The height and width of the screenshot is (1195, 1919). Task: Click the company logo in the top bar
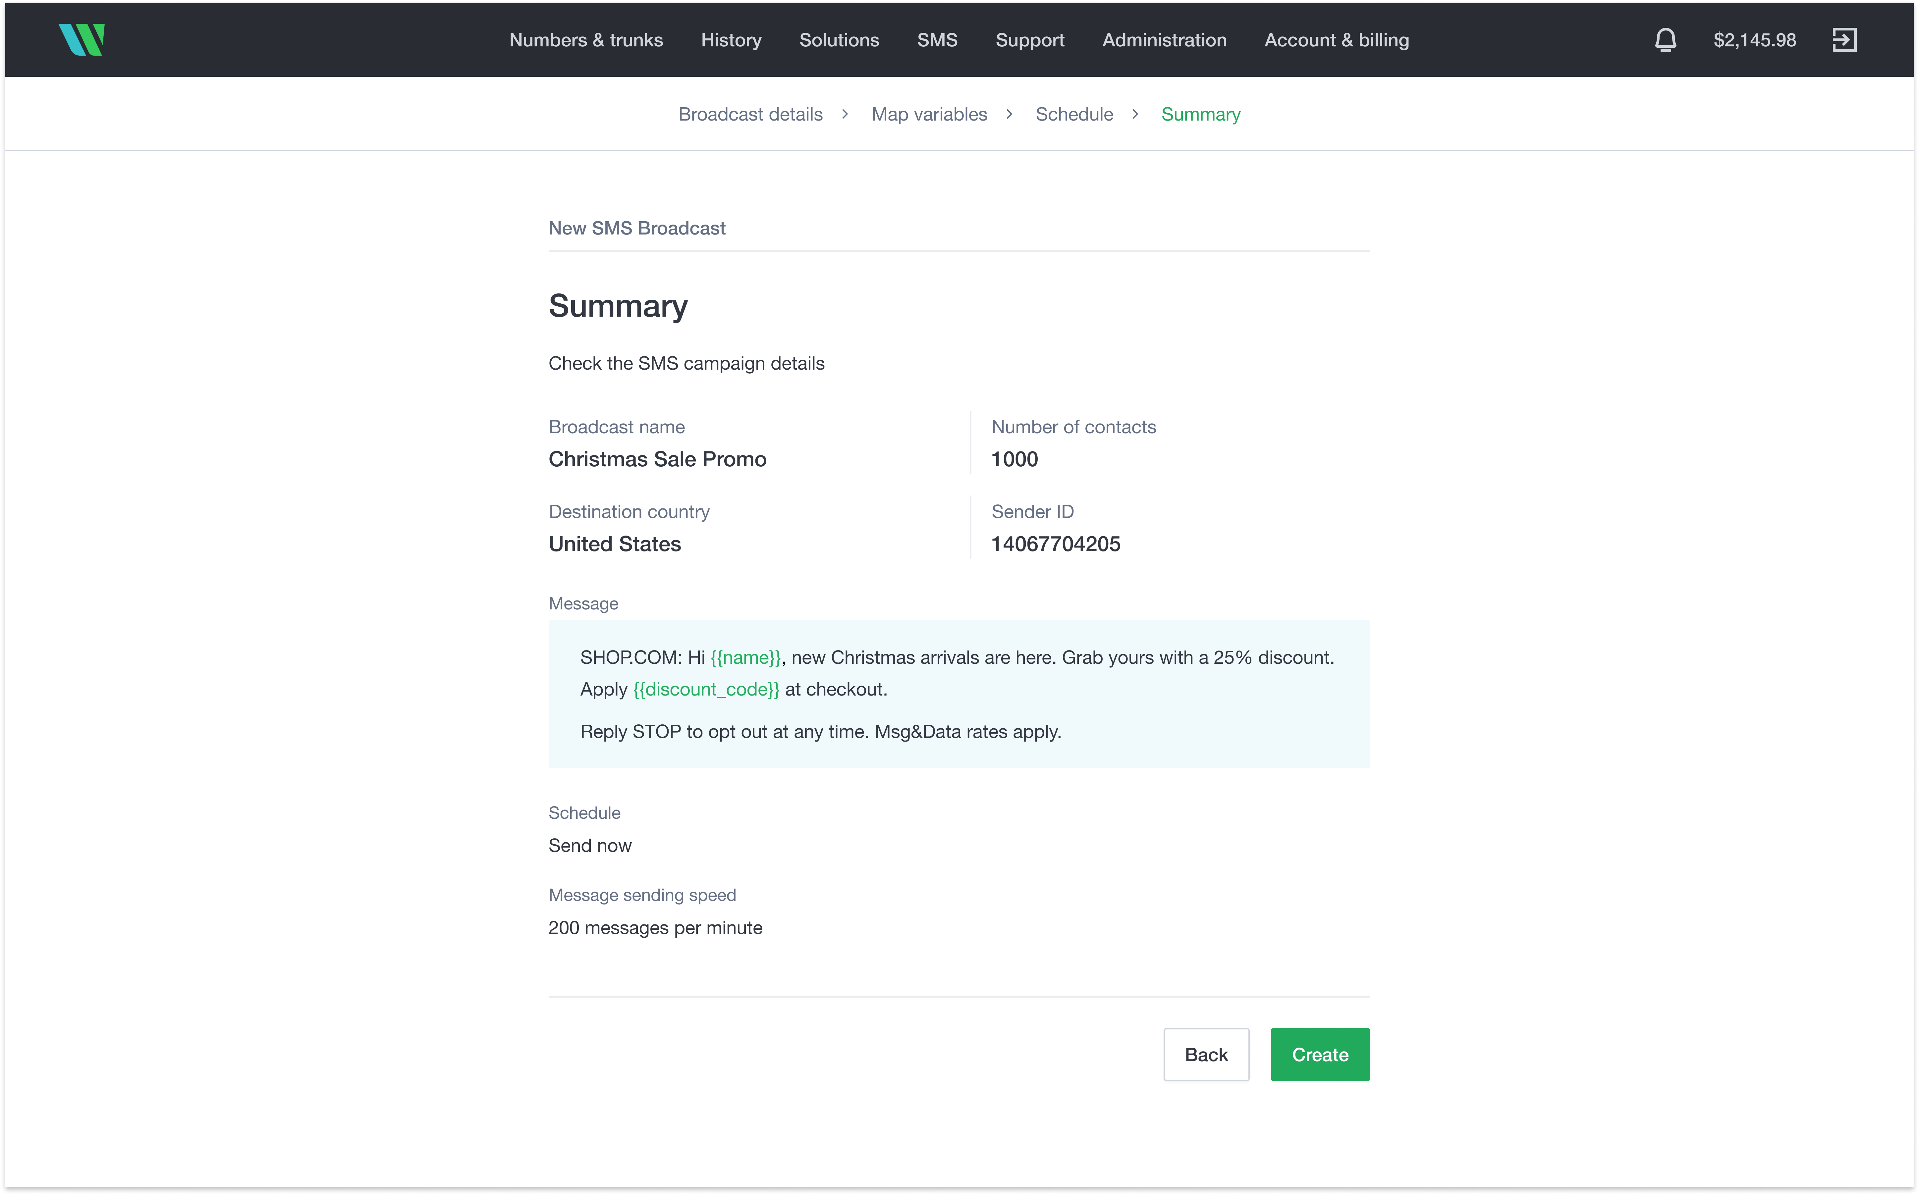82,39
